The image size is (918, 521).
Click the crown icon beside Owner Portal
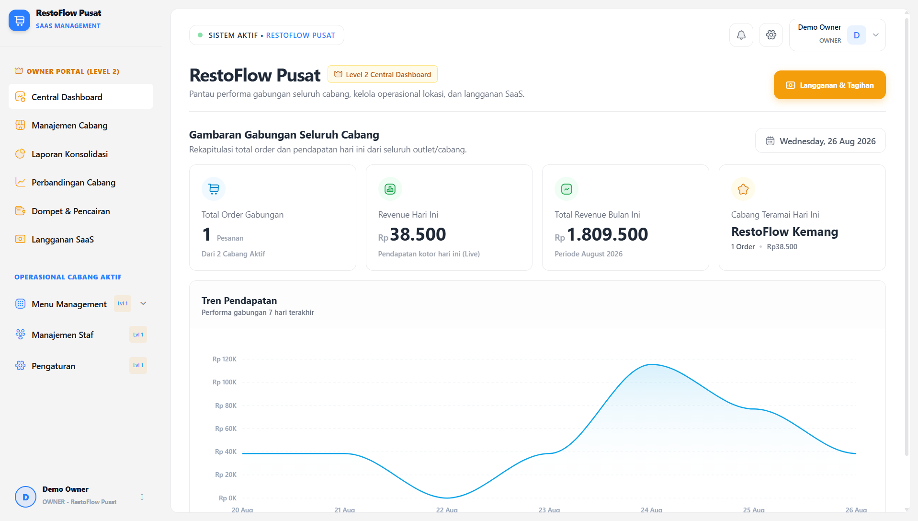19,71
